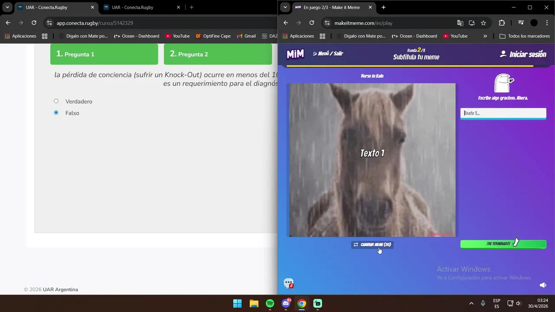The height and width of the screenshot is (312, 555).
Task: Open Google Chrome from the taskbar
Action: coord(302,303)
